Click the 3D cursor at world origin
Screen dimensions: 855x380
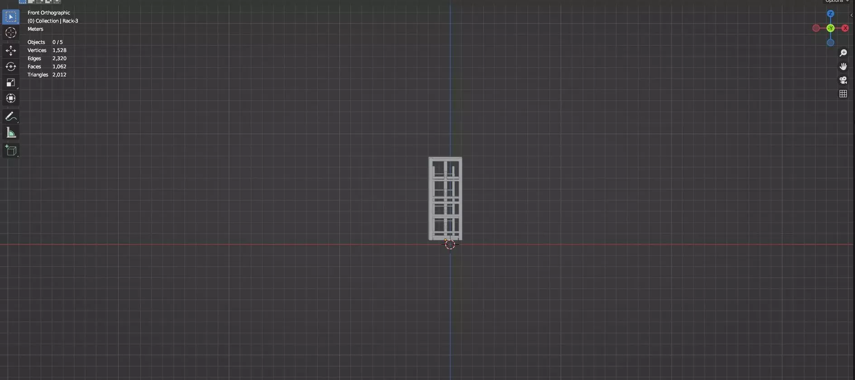[x=450, y=244]
